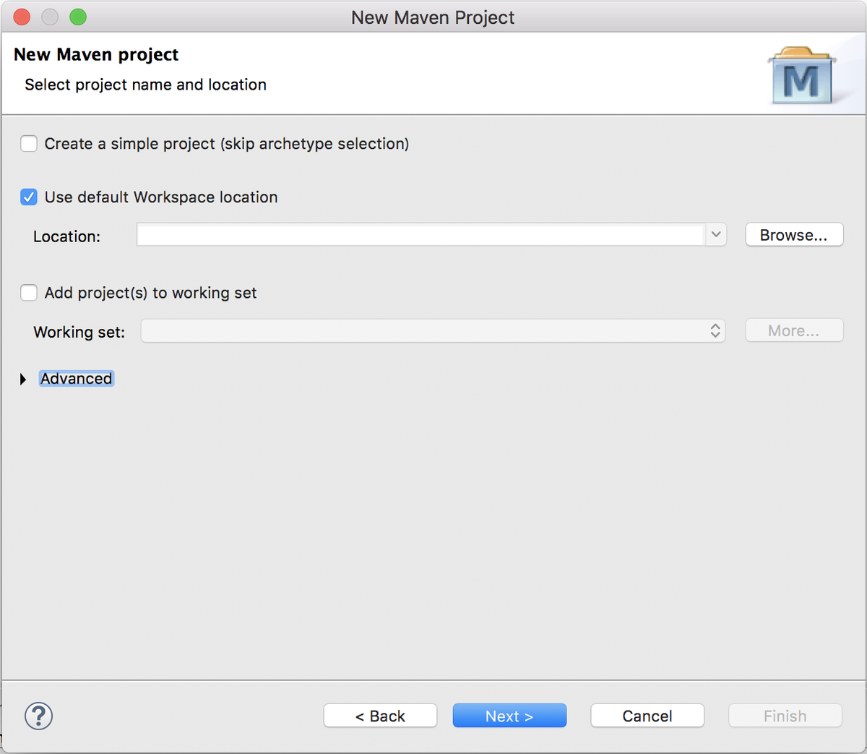The height and width of the screenshot is (754, 867).
Task: Proceed with the Next > button
Action: (x=509, y=716)
